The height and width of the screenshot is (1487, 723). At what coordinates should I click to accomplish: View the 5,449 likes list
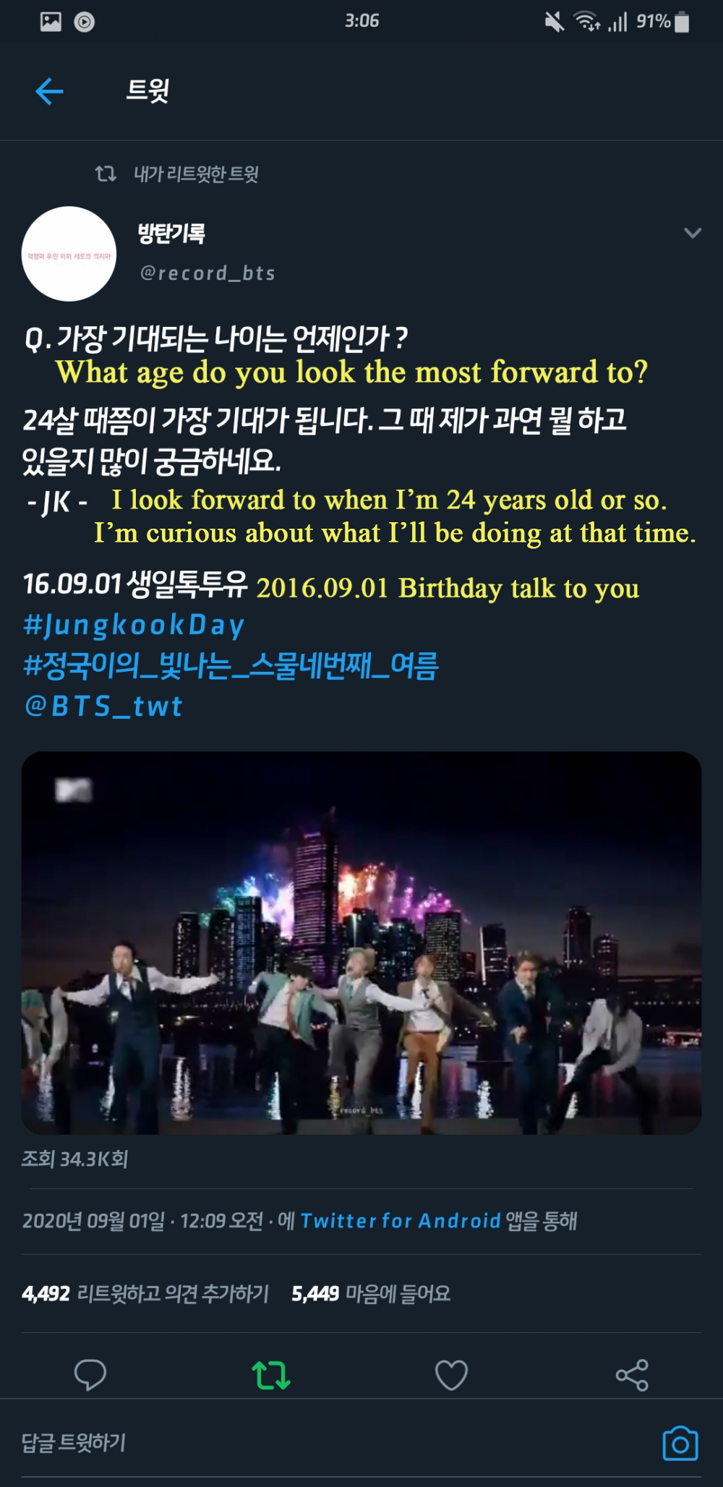click(x=371, y=1293)
